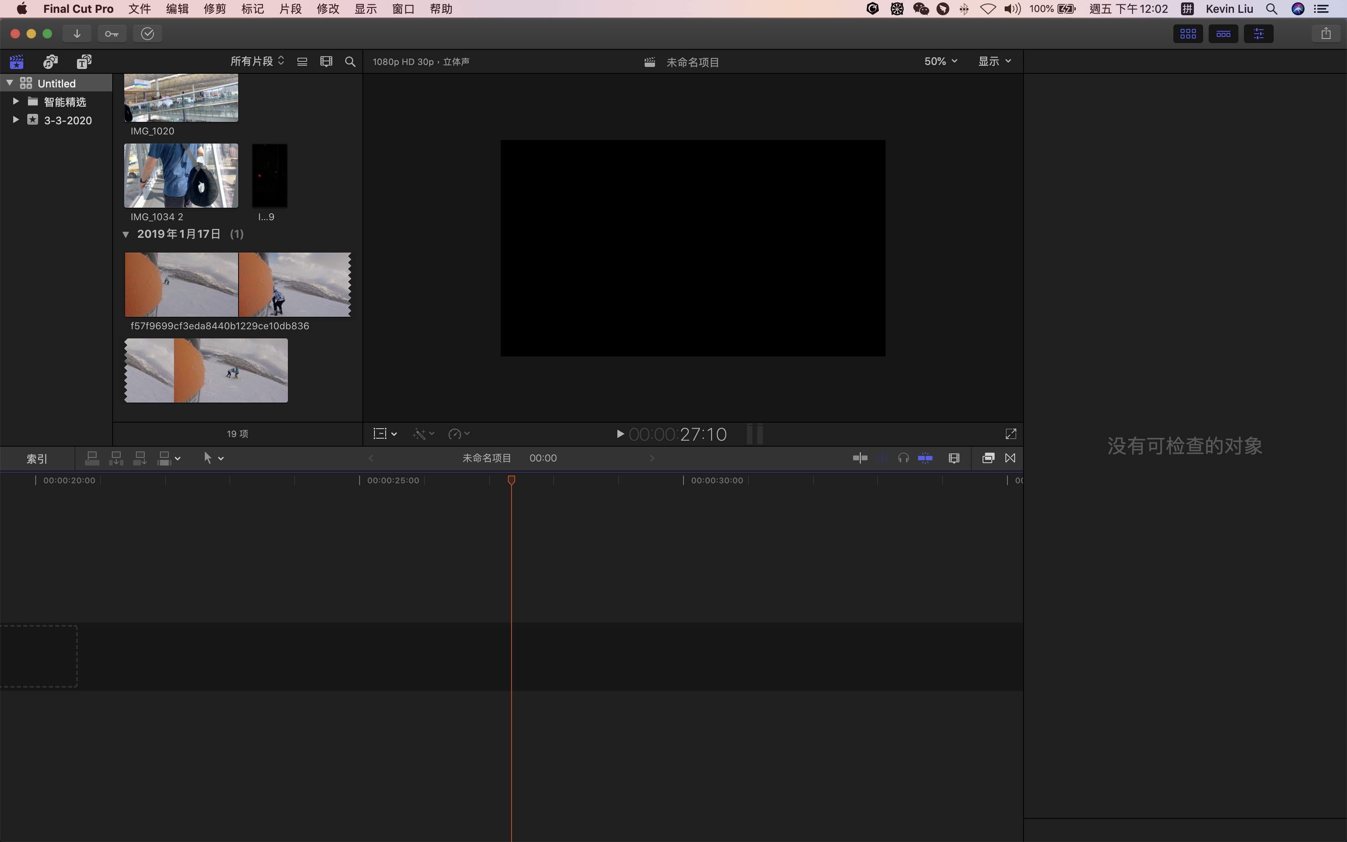This screenshot has height=842, width=1347.
Task: Open background tasks checkmark icon
Action: (x=148, y=34)
